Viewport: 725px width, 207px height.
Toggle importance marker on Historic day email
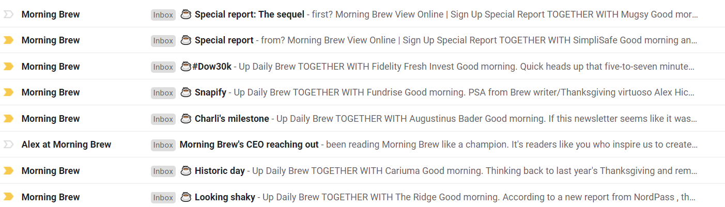click(8, 171)
